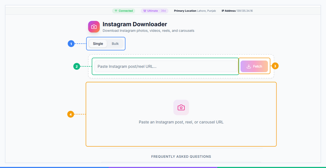
Task: Click the IP Address label
Action: pos(228,11)
